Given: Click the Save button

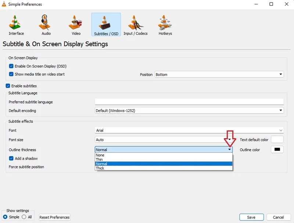Looking at the screenshot, I should click(251, 217).
